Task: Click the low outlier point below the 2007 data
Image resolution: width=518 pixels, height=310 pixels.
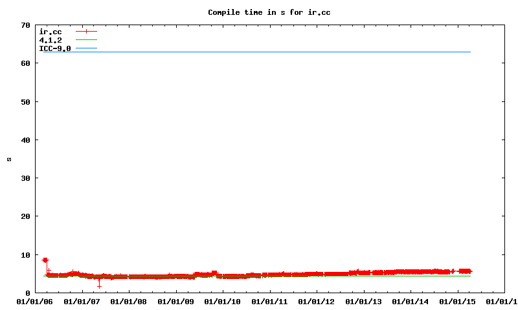Action: [x=99, y=285]
